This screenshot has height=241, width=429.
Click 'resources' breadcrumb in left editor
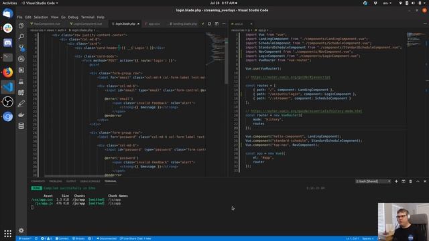(x=37, y=30)
